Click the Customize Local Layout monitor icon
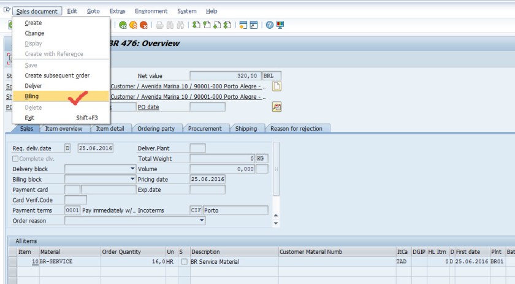The width and height of the screenshot is (515, 284). 280,25
